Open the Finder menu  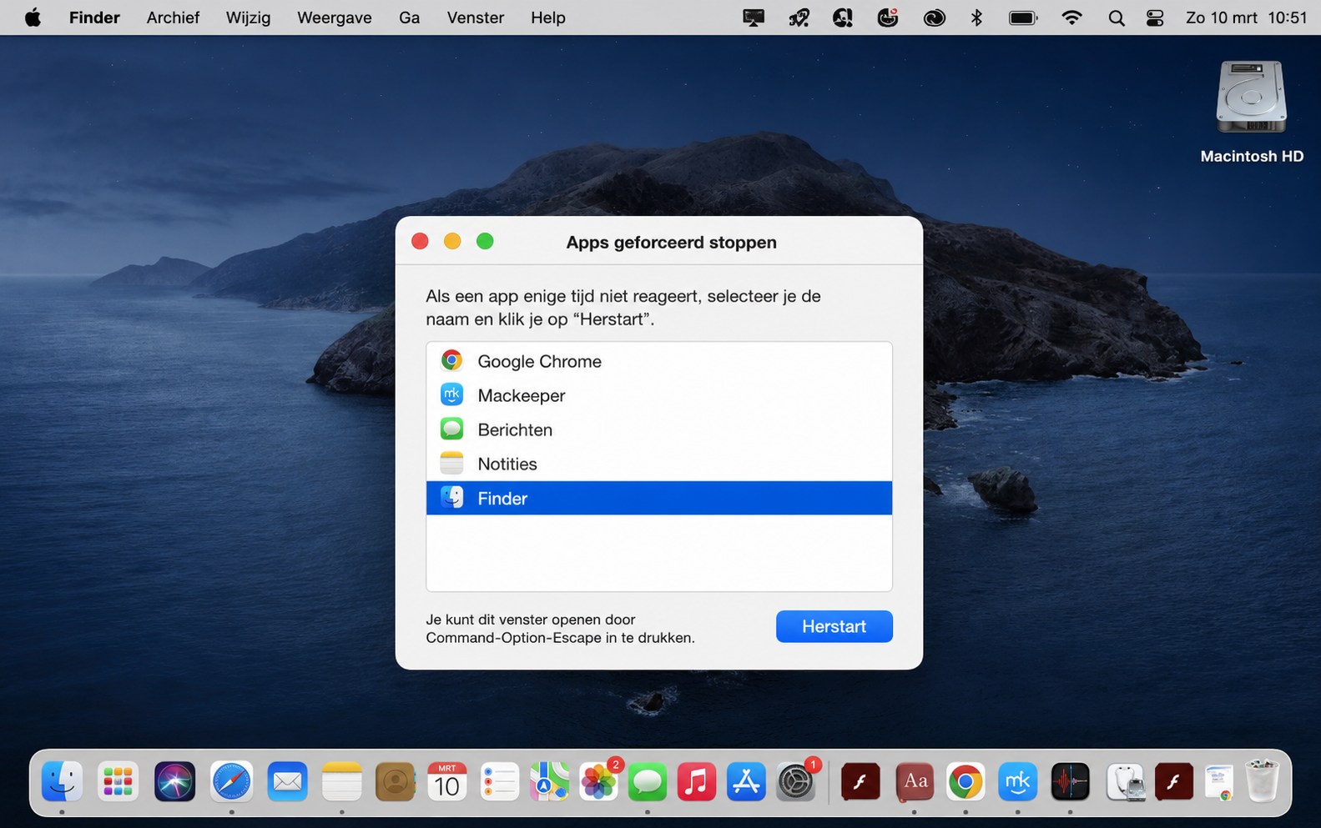point(94,18)
